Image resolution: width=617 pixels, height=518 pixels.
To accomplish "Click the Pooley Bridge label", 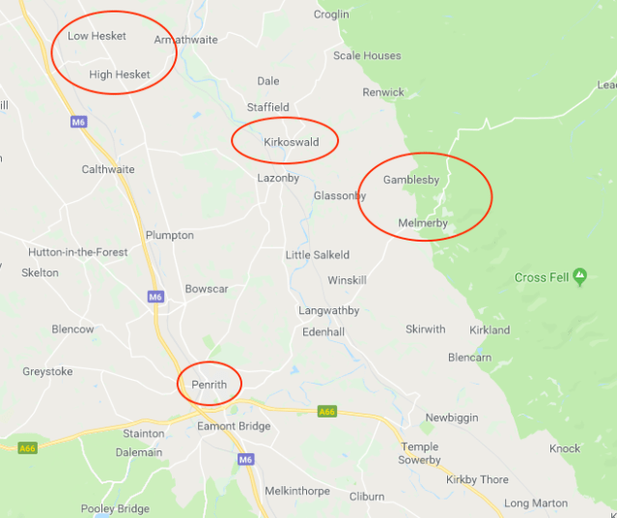I will tap(115, 509).
